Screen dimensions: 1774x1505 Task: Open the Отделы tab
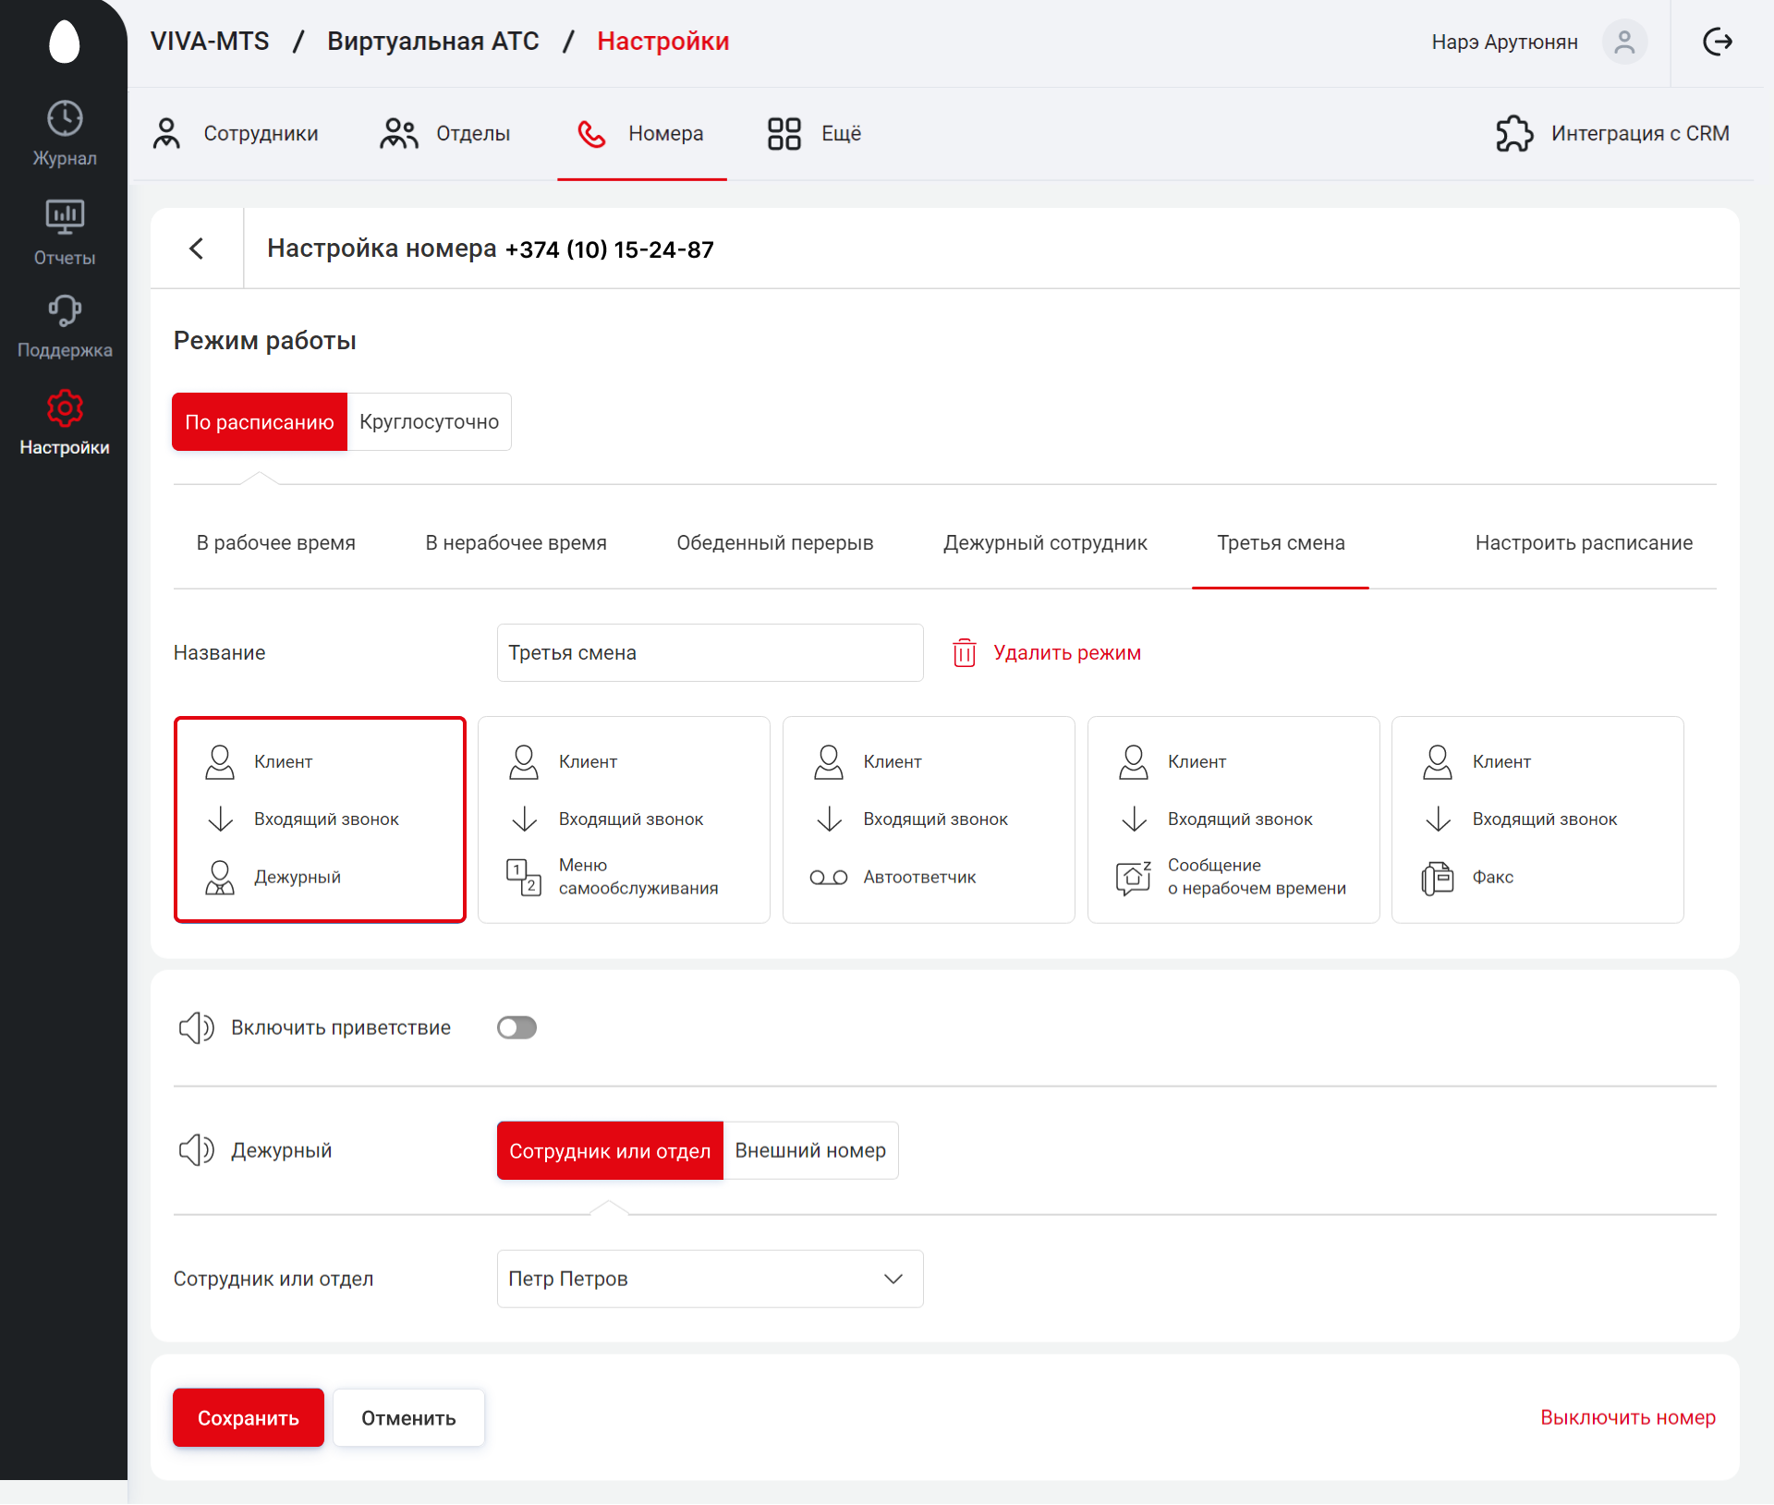(x=444, y=133)
